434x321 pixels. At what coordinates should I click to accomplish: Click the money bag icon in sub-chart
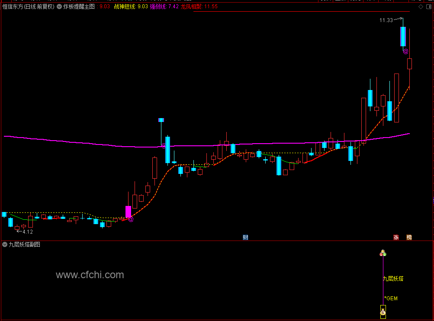tap(383, 312)
